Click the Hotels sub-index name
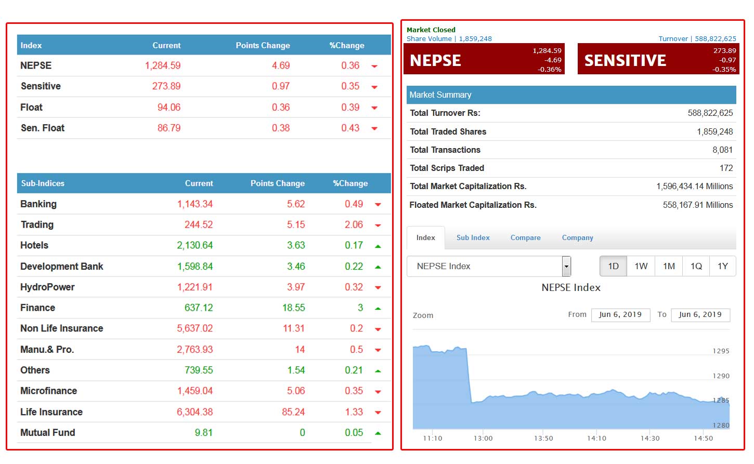 click(x=34, y=245)
